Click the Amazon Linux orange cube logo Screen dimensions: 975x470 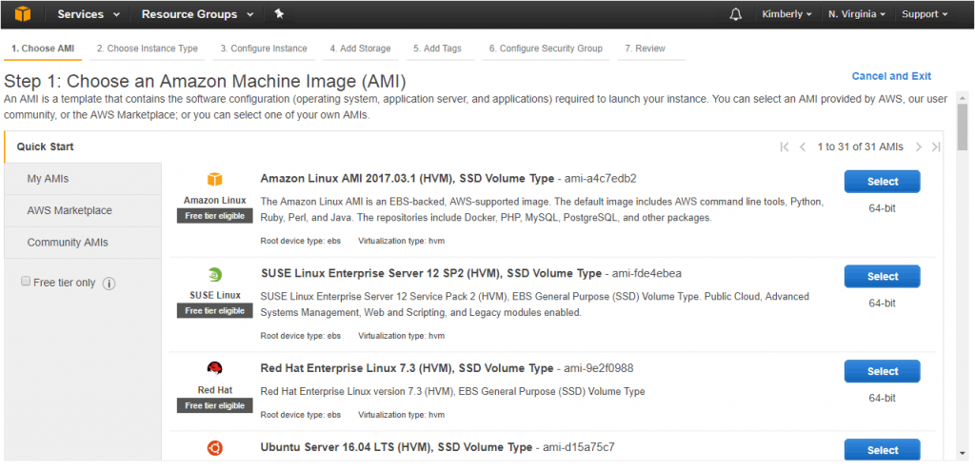click(x=214, y=180)
